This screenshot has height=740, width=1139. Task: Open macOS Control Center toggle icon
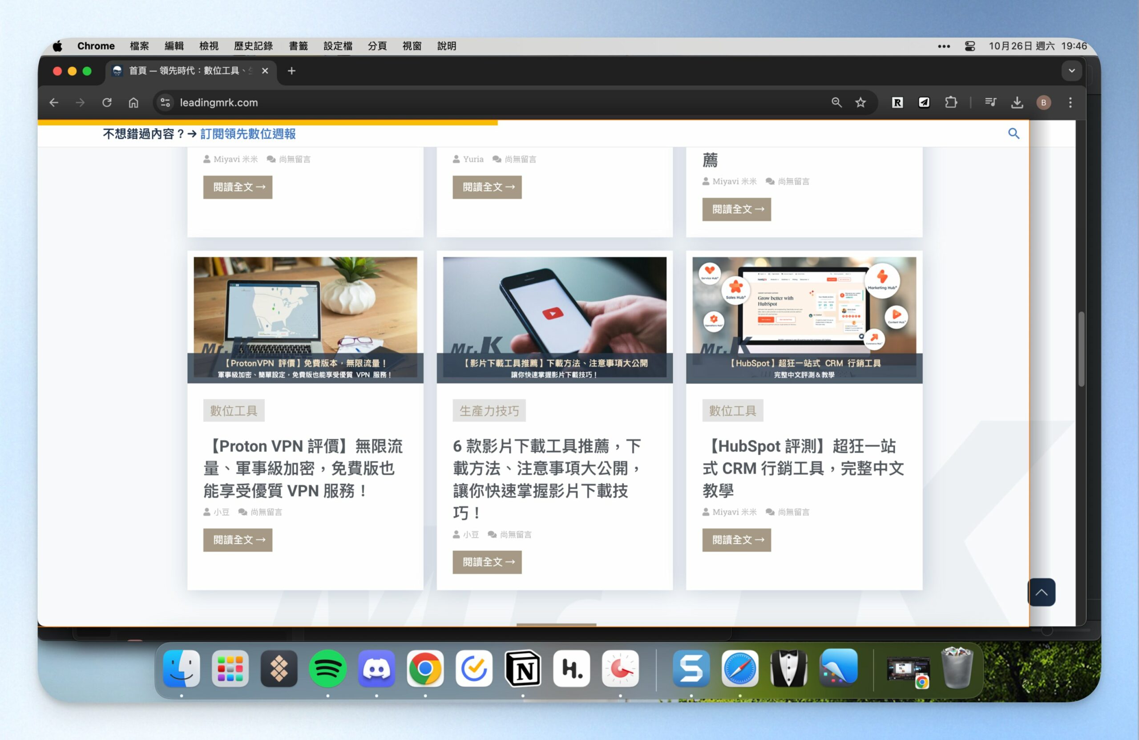point(969,46)
